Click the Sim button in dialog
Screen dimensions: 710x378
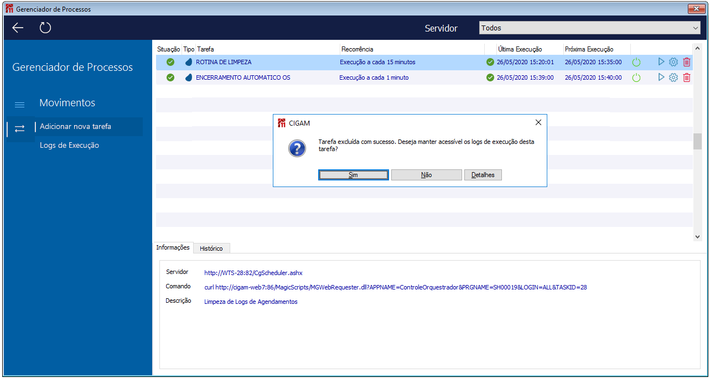tap(354, 175)
